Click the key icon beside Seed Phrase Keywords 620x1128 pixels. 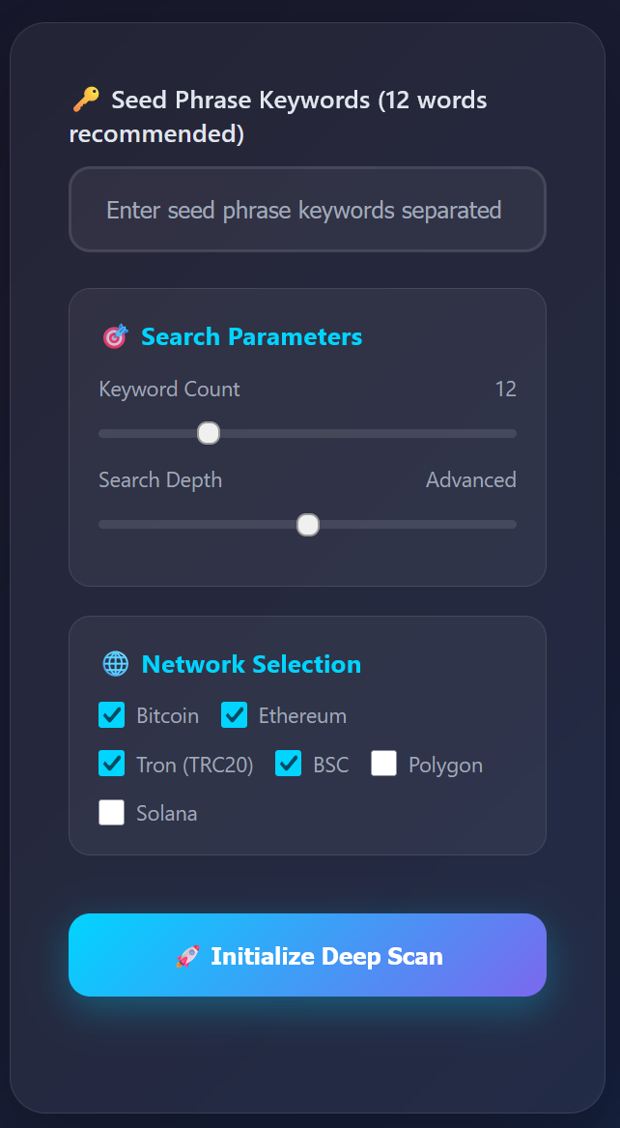tap(86, 99)
